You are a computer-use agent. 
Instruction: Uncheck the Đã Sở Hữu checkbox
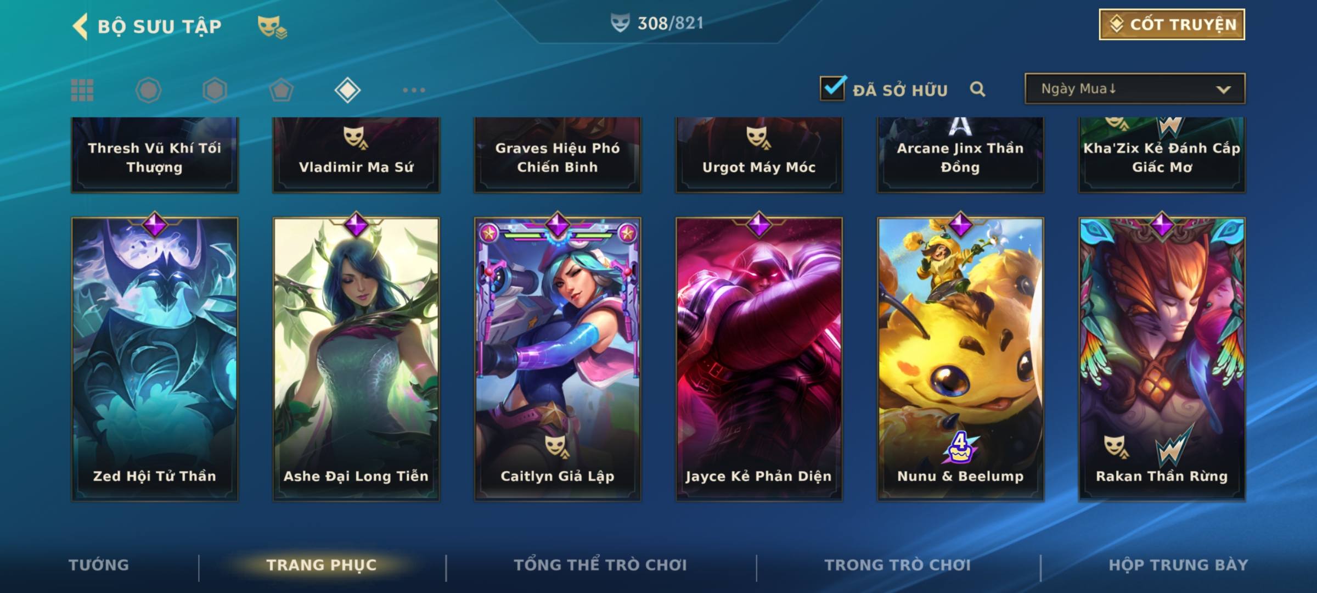click(832, 88)
